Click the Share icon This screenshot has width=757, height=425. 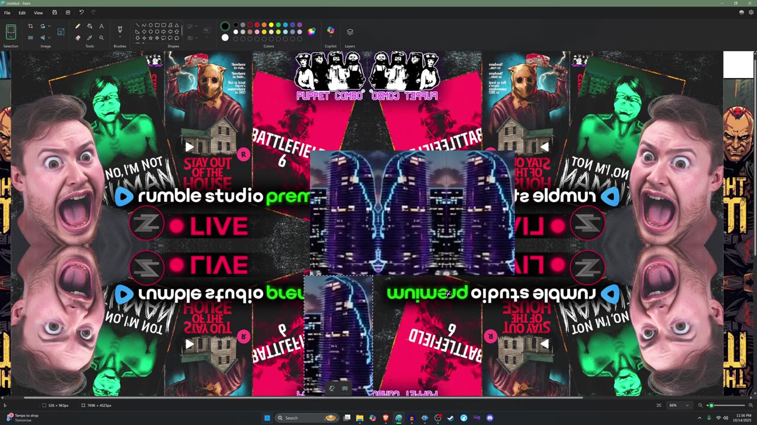pos(67,12)
